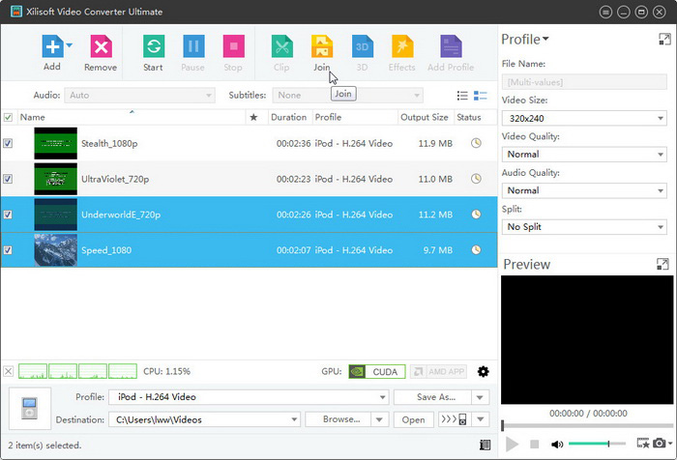The width and height of the screenshot is (677, 460).
Task: Open the Audio Quality dropdown
Action: click(x=584, y=190)
